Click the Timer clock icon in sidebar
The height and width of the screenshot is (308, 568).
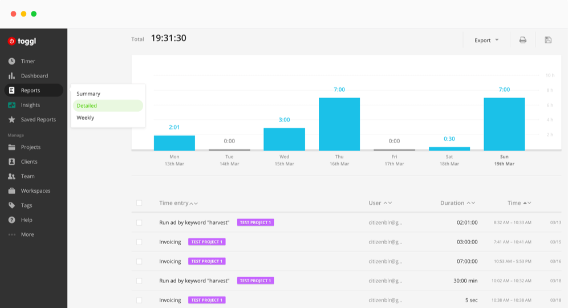click(11, 61)
